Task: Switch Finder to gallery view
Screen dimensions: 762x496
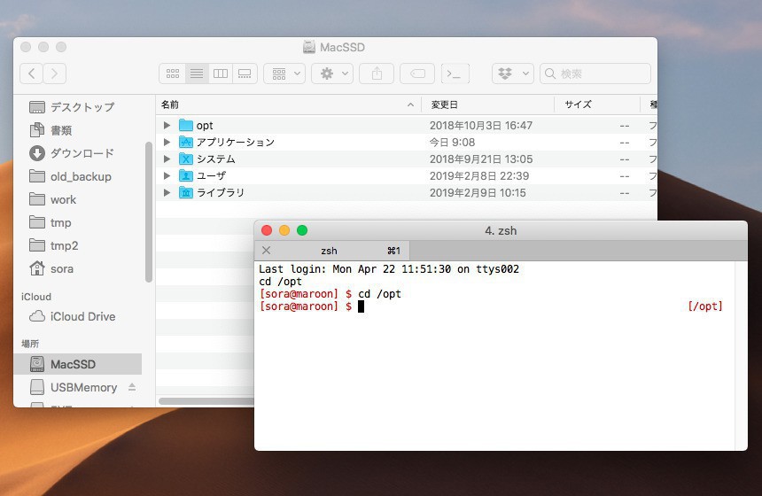Action: [245, 74]
